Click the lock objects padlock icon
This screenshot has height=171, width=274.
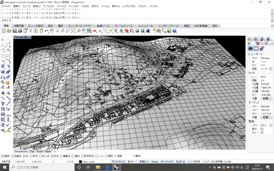click(x=121, y=31)
